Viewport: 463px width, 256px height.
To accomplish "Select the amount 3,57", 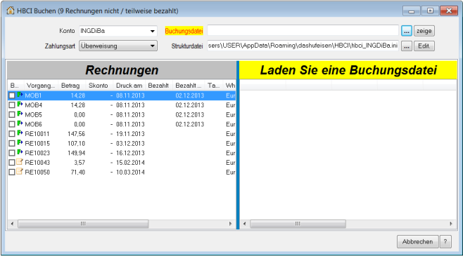I will coord(80,163).
